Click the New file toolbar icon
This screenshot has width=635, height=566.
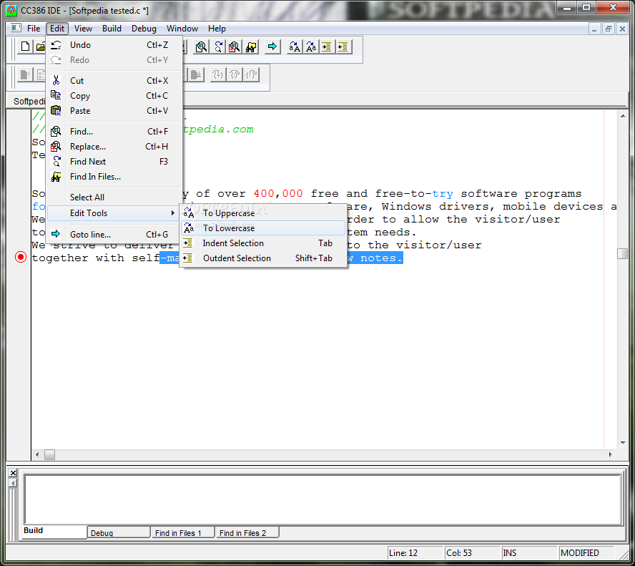pos(25,47)
